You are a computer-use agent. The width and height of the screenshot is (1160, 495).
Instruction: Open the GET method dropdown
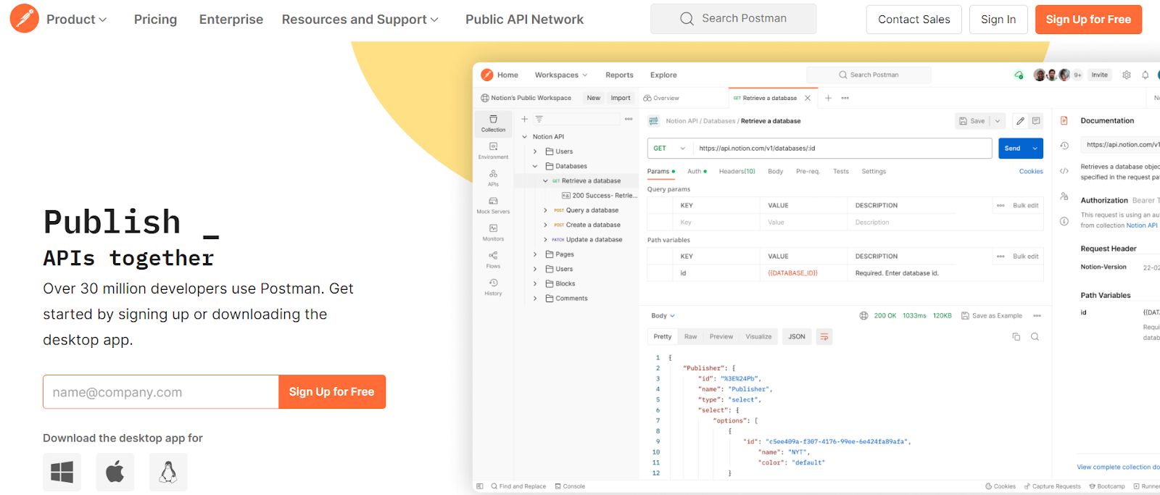click(669, 148)
